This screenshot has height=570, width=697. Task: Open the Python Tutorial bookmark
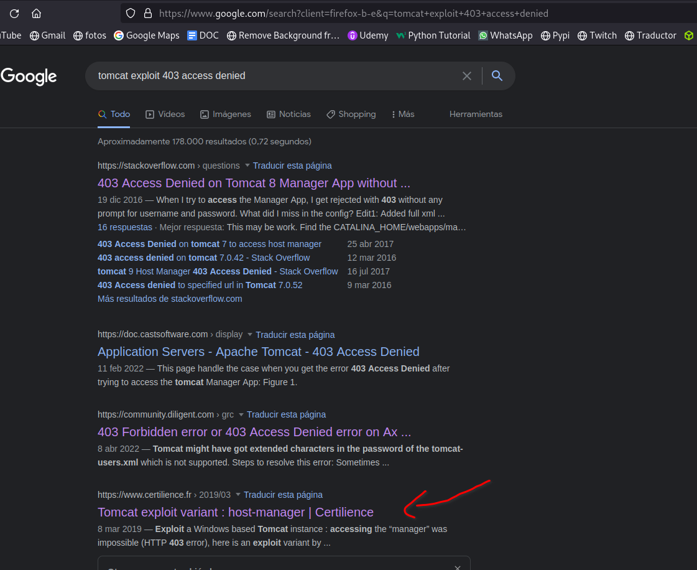pos(433,35)
